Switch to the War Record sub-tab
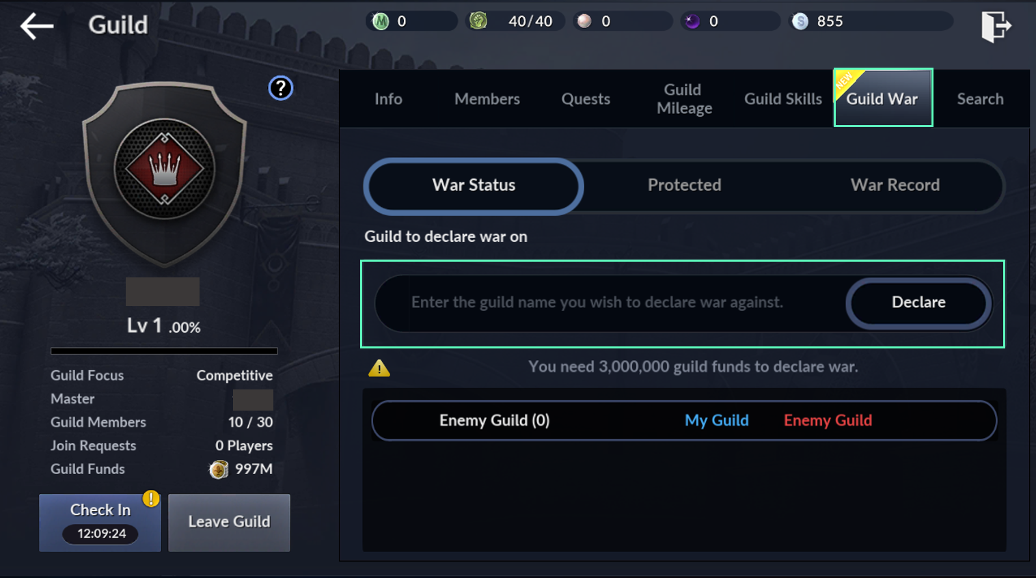Image resolution: width=1036 pixels, height=578 pixels. pos(895,185)
